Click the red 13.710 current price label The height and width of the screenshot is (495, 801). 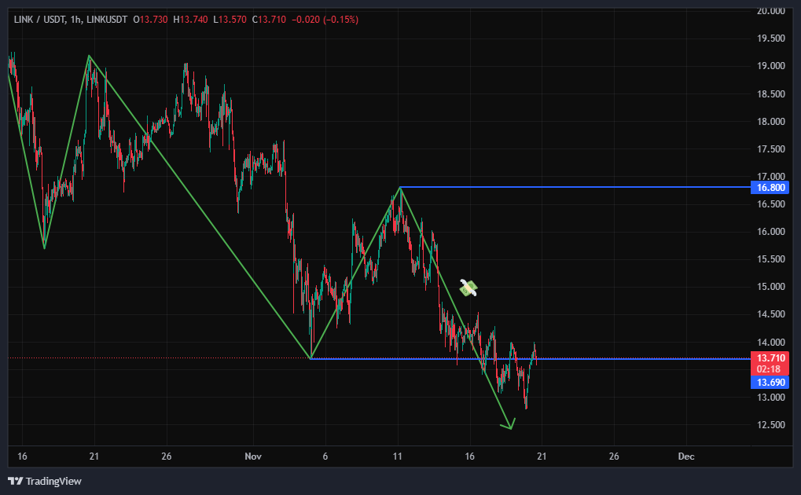pos(770,357)
